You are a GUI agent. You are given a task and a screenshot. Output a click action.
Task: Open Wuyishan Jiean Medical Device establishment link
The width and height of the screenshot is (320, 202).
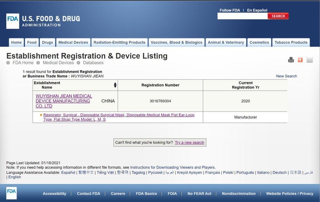[64, 101]
